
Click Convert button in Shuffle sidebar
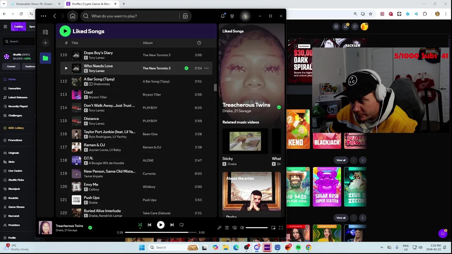(11, 66)
